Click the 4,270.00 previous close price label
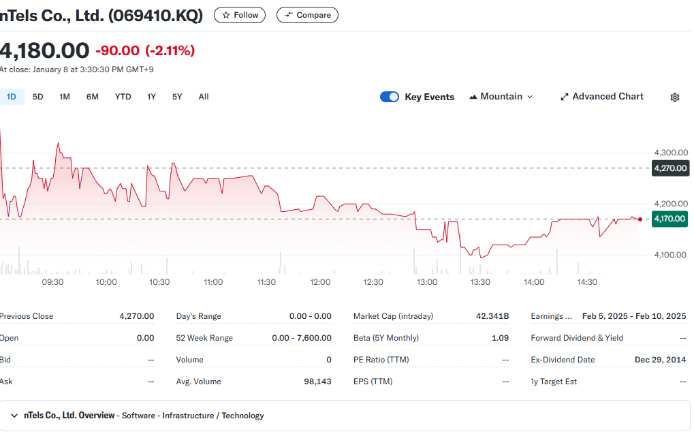694x434 pixels. (671, 168)
